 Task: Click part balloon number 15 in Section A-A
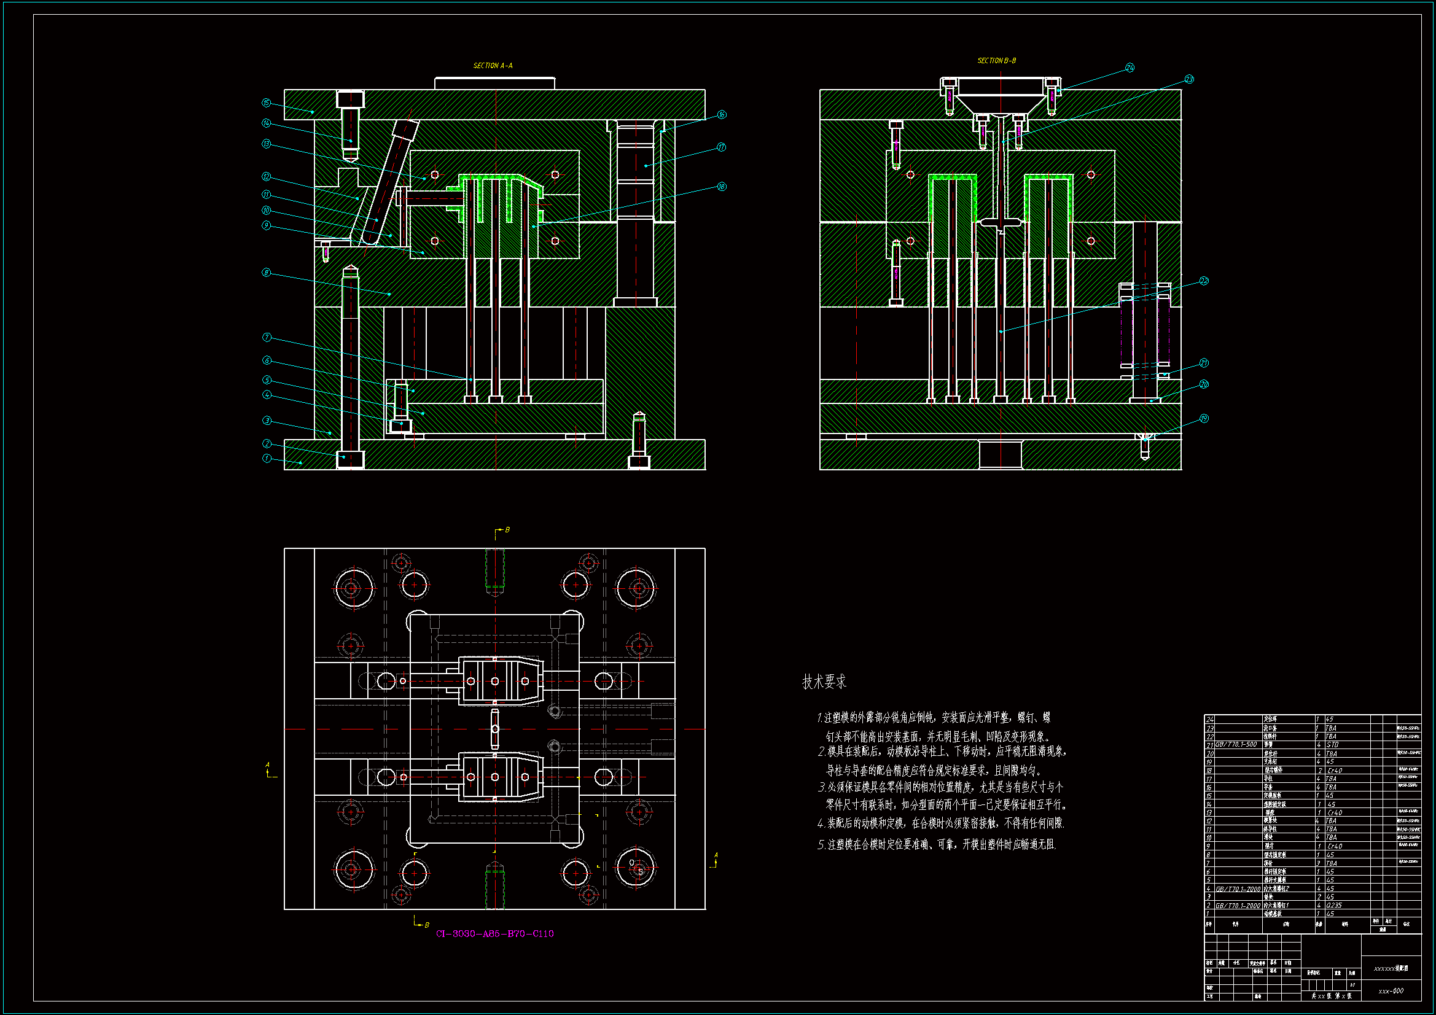(267, 103)
